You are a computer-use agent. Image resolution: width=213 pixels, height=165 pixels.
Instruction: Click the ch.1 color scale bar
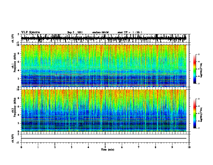pyautogui.click(x=195, y=69)
